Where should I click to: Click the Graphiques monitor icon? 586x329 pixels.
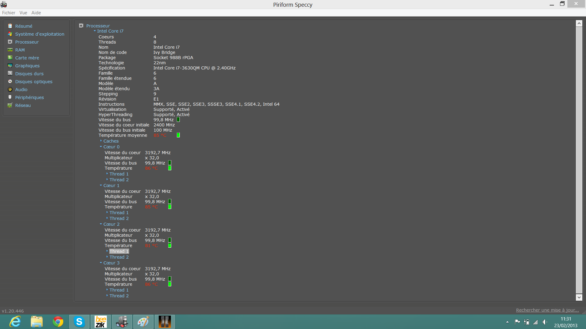pos(10,65)
